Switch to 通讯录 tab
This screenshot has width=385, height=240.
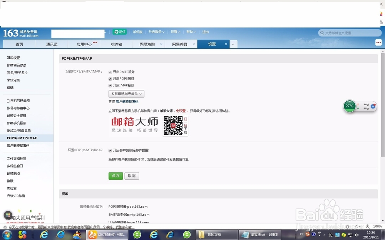(52, 44)
